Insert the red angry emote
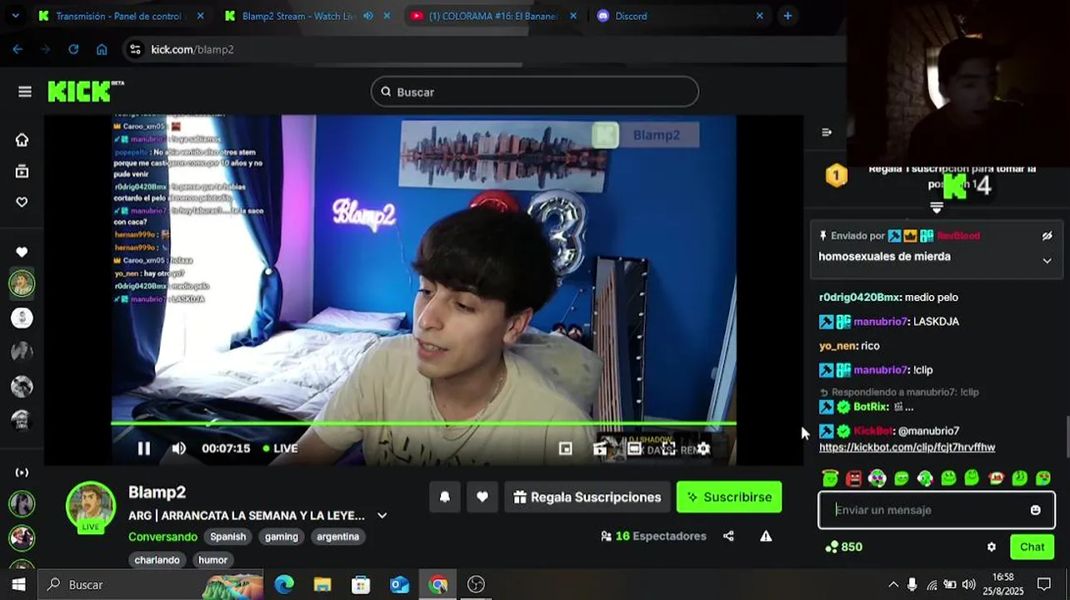The image size is (1070, 600). 853,478
